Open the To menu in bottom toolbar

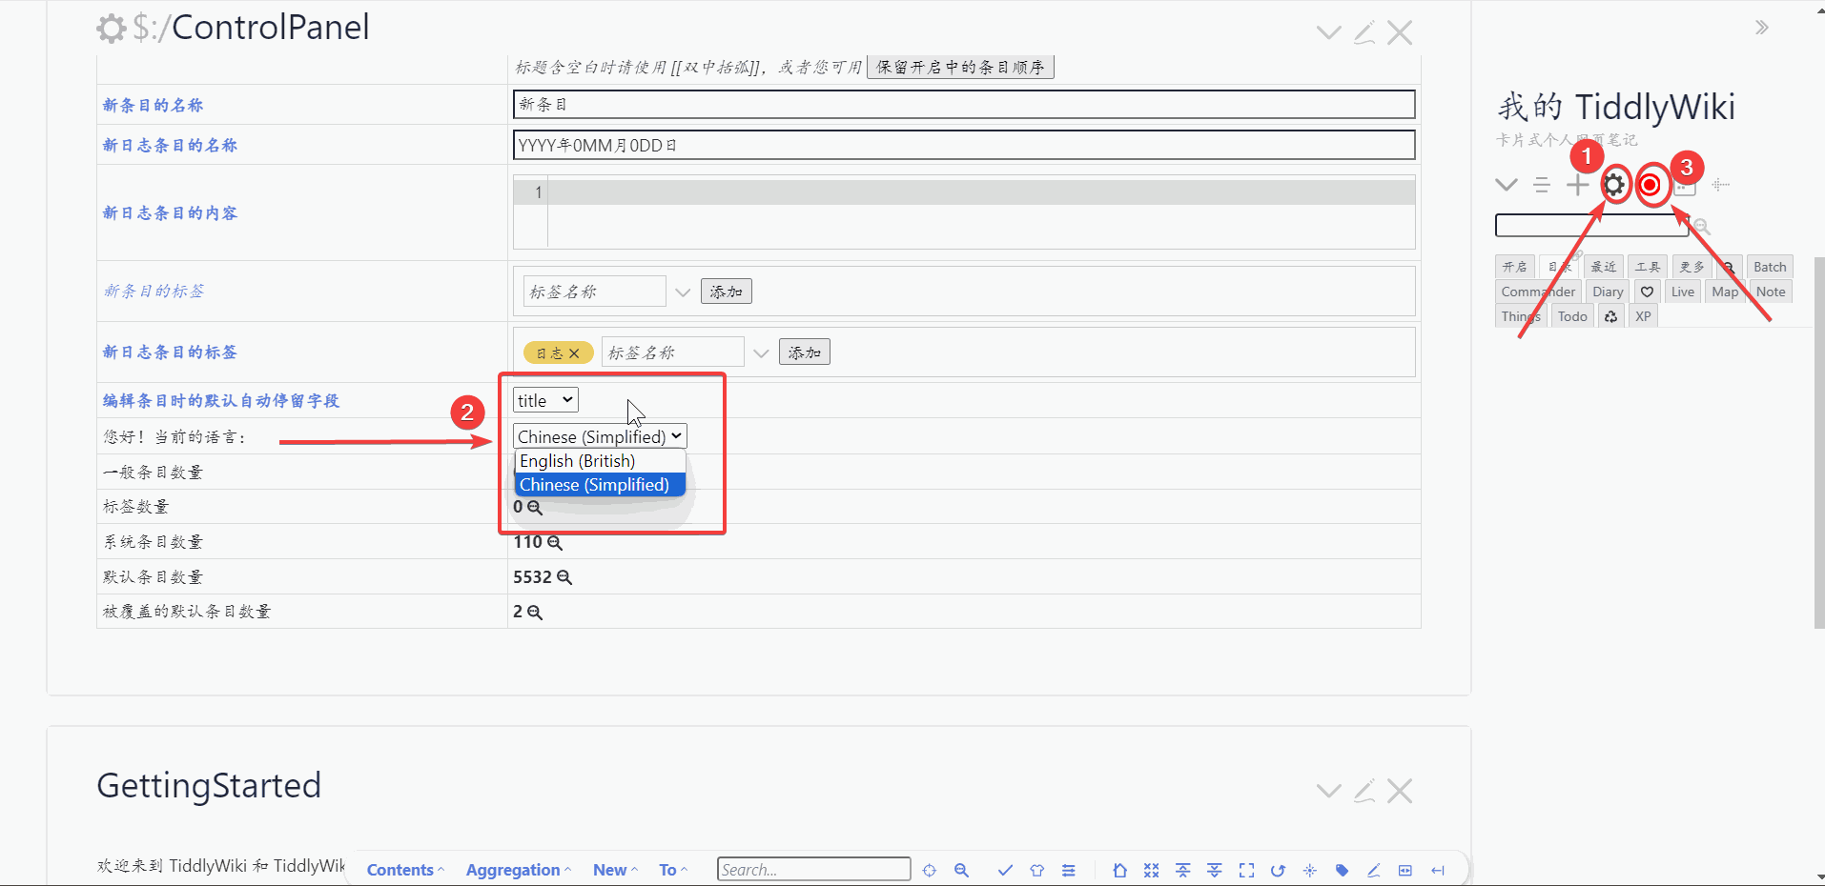pos(673,870)
